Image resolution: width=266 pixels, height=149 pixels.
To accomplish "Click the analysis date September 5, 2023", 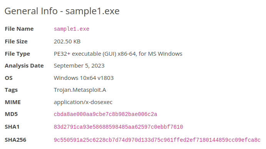I will pos(79,66).
